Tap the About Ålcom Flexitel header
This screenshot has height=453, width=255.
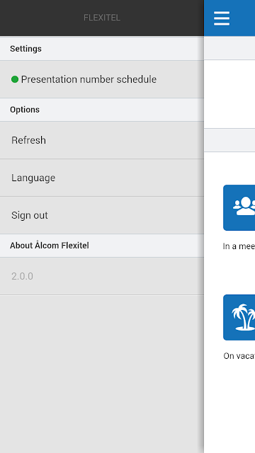pos(102,246)
